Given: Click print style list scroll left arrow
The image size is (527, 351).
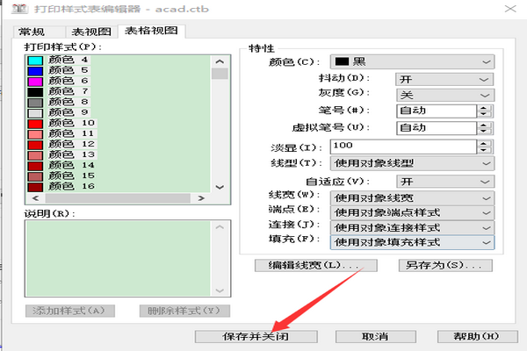Looking at the screenshot, I should (36, 198).
